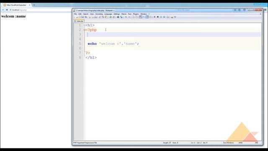Click the Synchronize horizontal scrolling icon
The width and height of the screenshot is (268, 151).
[137, 17]
